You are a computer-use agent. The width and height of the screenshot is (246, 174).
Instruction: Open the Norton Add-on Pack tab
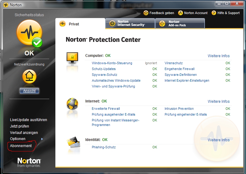coord(180,24)
